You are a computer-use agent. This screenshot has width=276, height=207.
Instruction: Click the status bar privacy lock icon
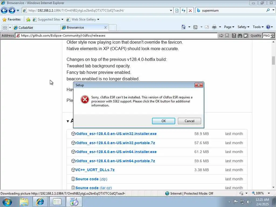[x=241, y=193]
